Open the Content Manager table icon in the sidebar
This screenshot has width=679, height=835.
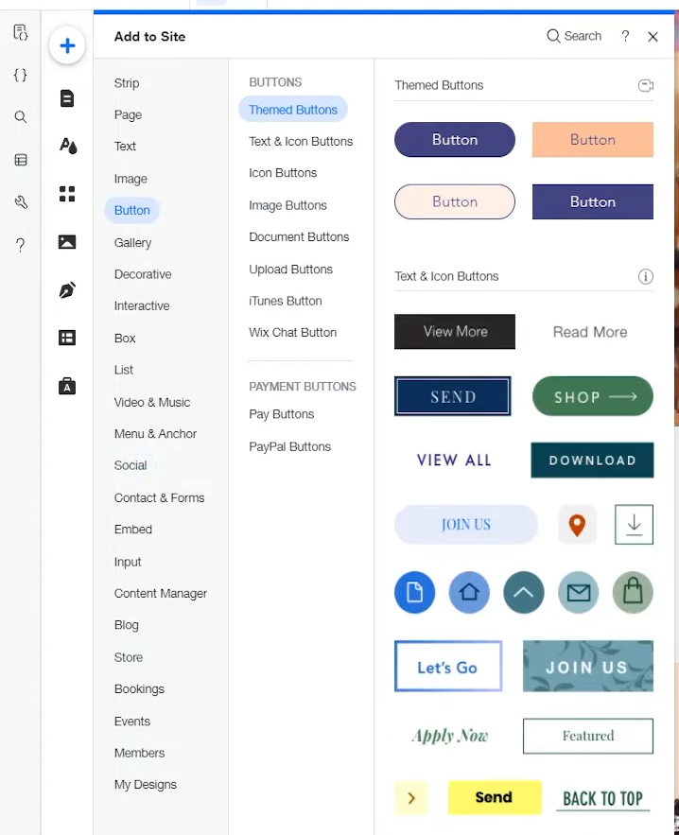pos(67,338)
